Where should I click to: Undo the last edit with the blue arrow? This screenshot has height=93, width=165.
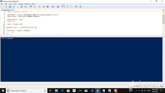(x=31, y=6)
